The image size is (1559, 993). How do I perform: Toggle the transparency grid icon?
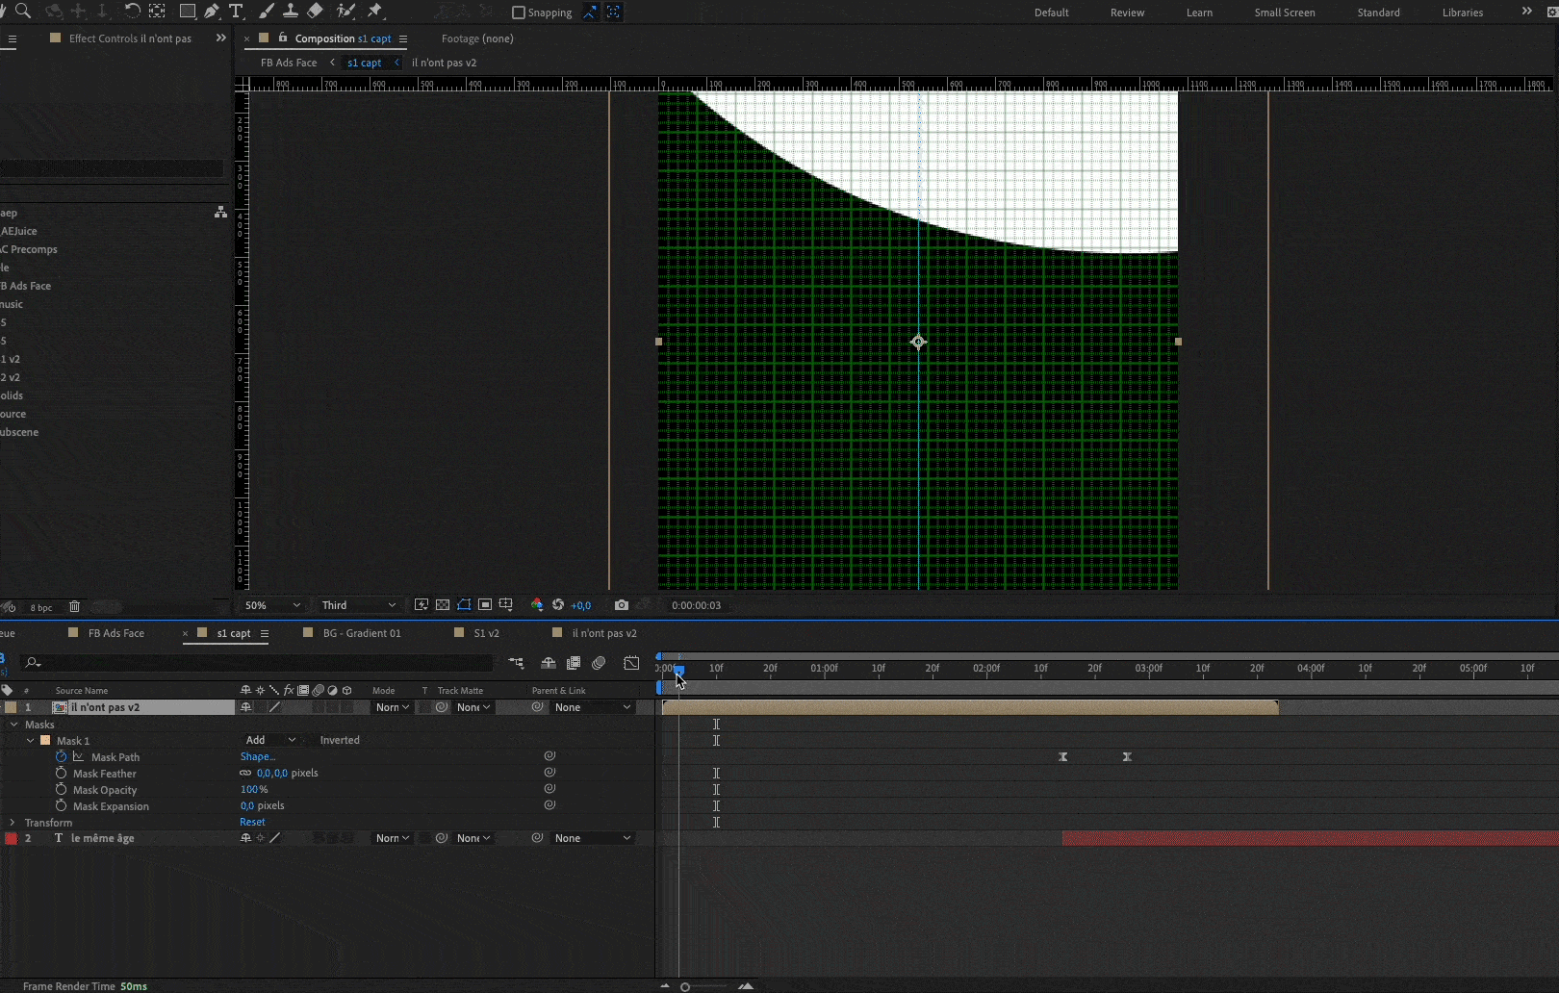tap(443, 605)
